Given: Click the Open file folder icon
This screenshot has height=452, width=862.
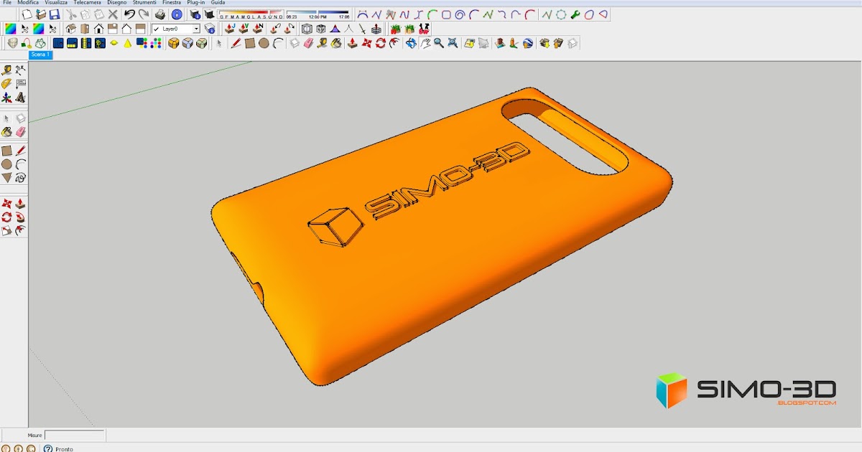Looking at the screenshot, I should (41, 14).
